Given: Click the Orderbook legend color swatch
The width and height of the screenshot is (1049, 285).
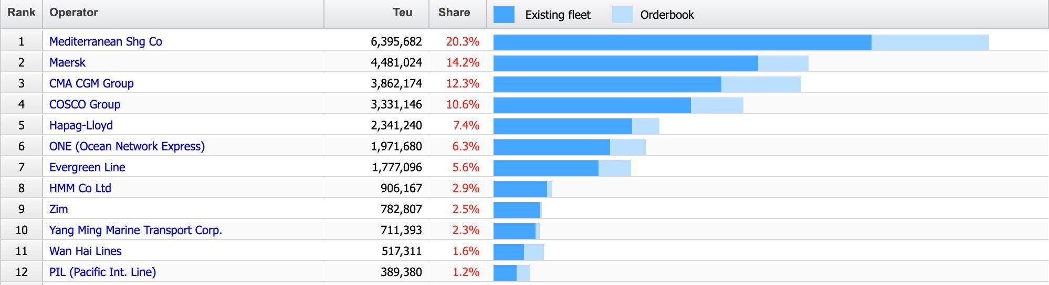Looking at the screenshot, I should 623,15.
